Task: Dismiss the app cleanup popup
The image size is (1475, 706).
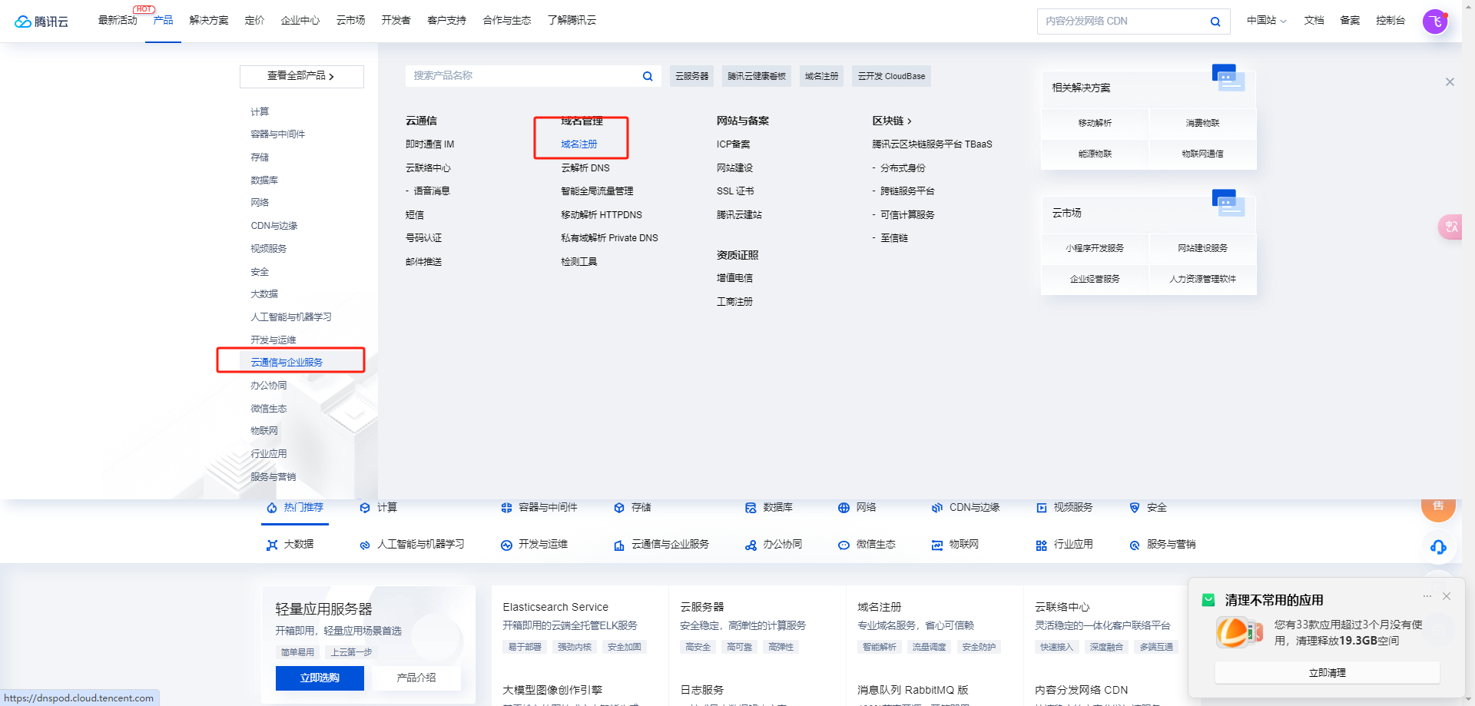Action: (x=1447, y=596)
